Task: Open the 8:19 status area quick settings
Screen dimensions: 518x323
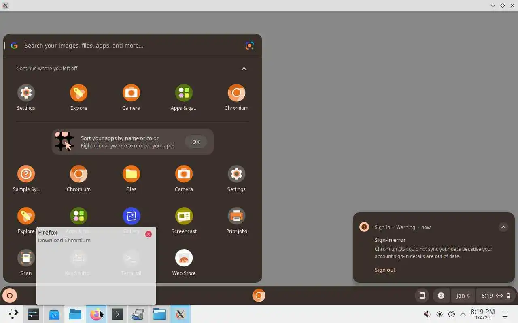Action: (496, 296)
